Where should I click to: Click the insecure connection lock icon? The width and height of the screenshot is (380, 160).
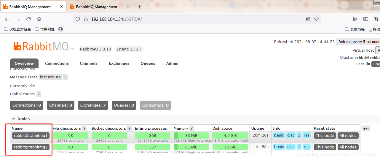[x=86, y=19]
